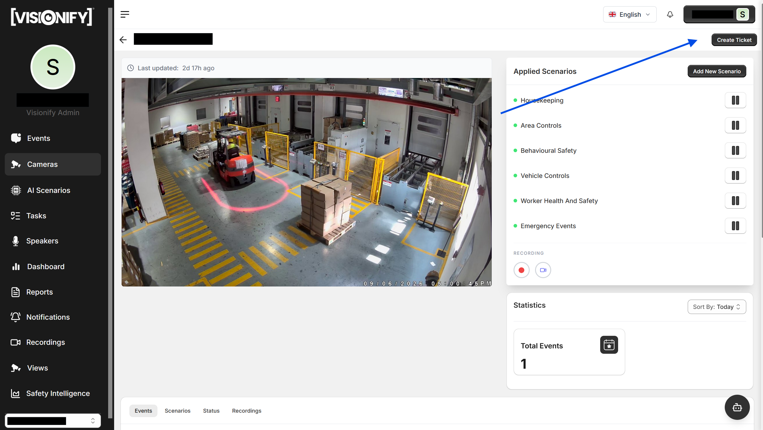Click the video camera recording icon
The height and width of the screenshot is (430, 763).
point(543,270)
